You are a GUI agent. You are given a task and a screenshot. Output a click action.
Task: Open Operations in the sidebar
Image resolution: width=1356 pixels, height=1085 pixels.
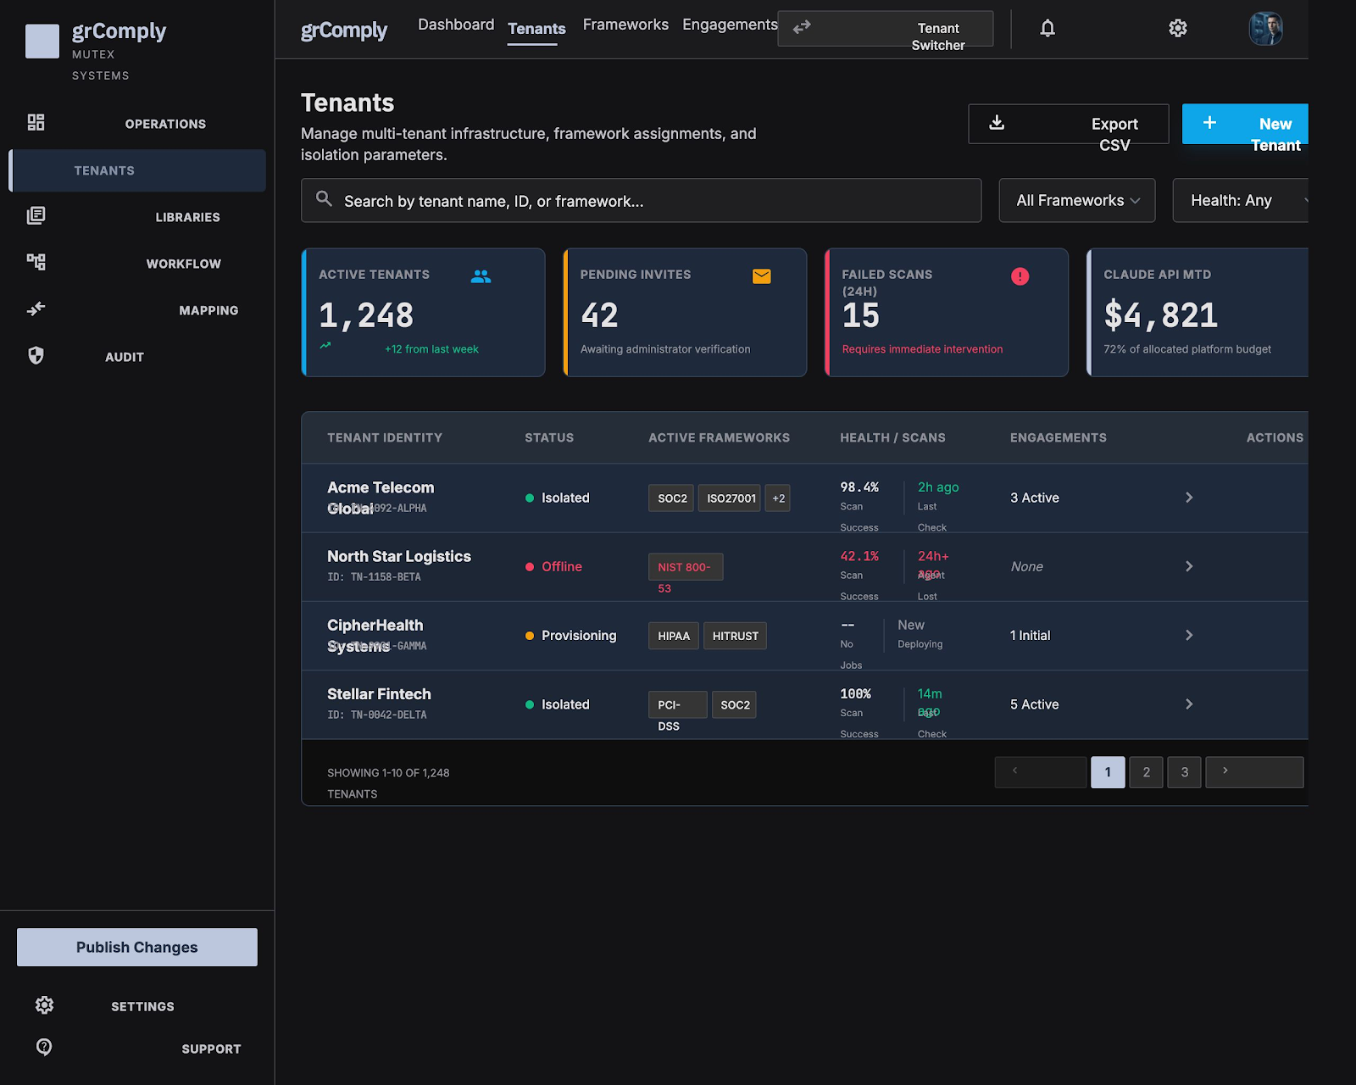point(137,124)
